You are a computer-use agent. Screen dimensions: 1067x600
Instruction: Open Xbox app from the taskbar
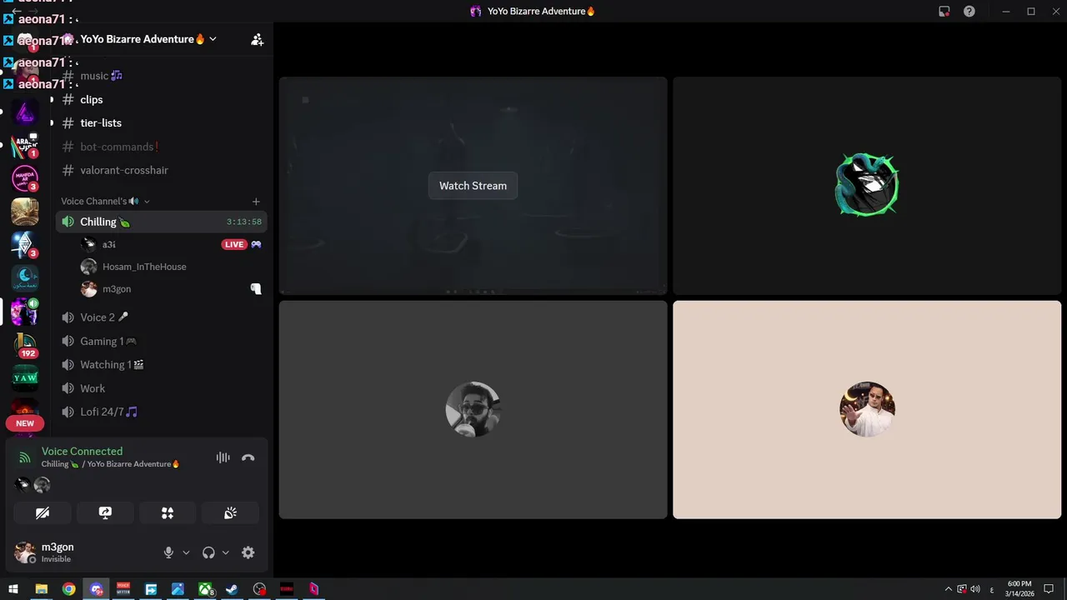[205, 589]
